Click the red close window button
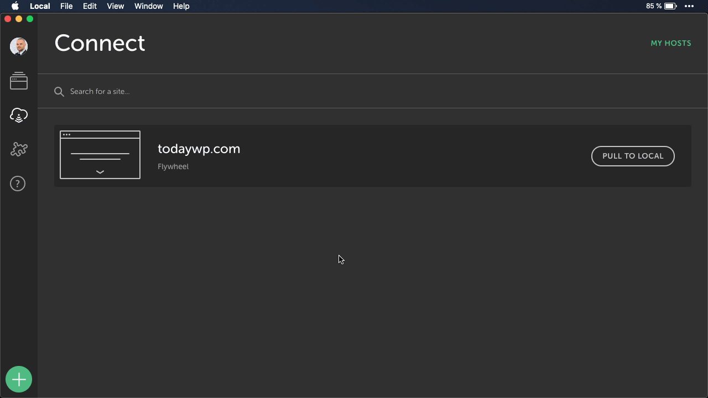This screenshot has width=708, height=398. point(8,19)
